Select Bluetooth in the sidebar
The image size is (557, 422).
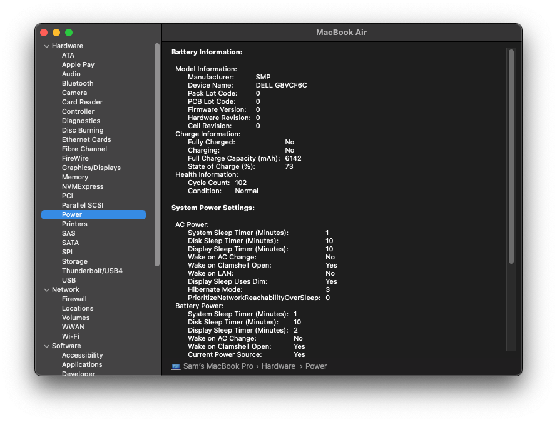(x=78, y=83)
